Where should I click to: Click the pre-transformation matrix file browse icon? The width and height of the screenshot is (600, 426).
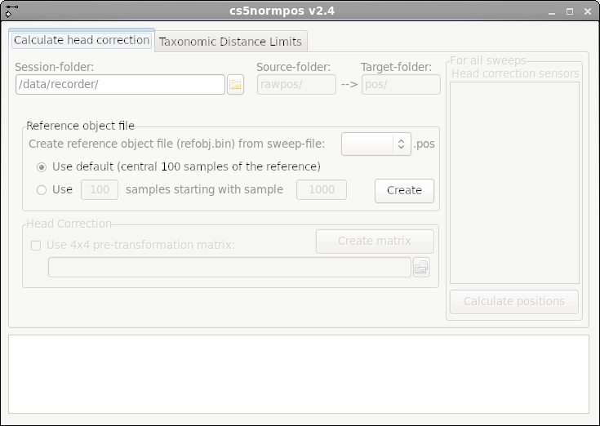click(x=421, y=267)
